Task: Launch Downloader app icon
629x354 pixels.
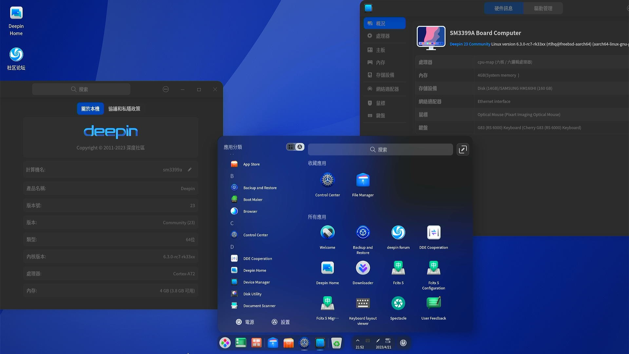Action: 363,268
